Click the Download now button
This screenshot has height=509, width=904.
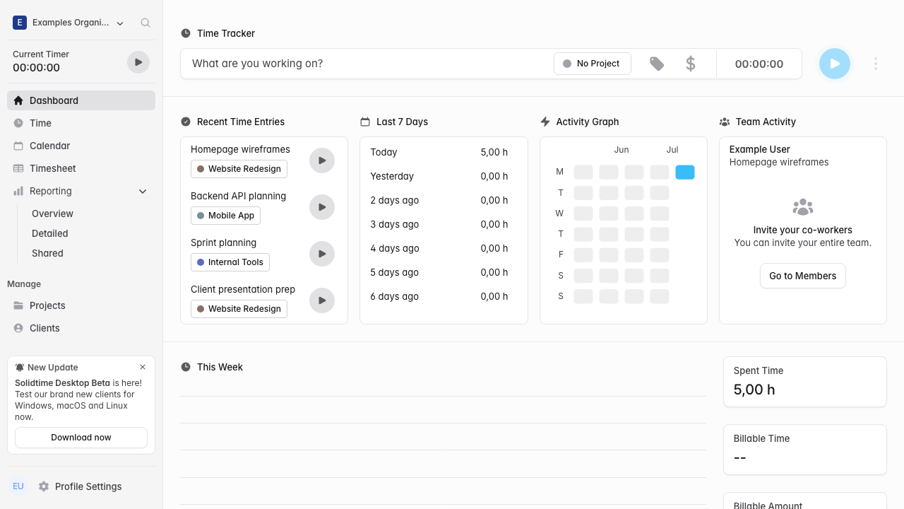pos(81,438)
